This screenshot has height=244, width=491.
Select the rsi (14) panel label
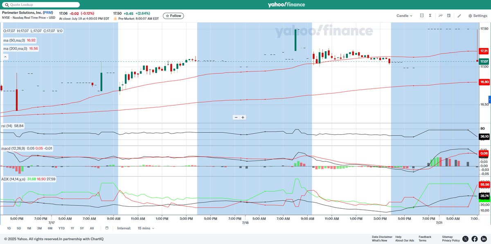click(x=14, y=126)
